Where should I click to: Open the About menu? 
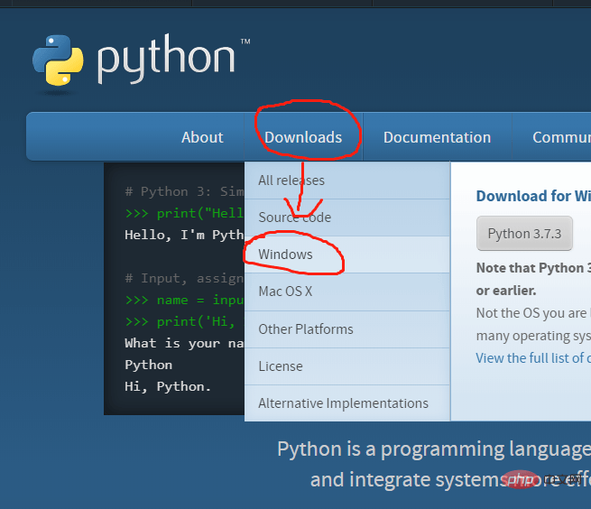pyautogui.click(x=202, y=137)
